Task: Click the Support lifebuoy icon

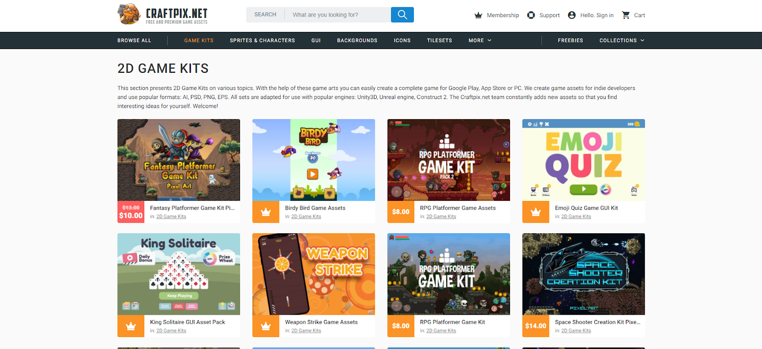Action: (531, 15)
